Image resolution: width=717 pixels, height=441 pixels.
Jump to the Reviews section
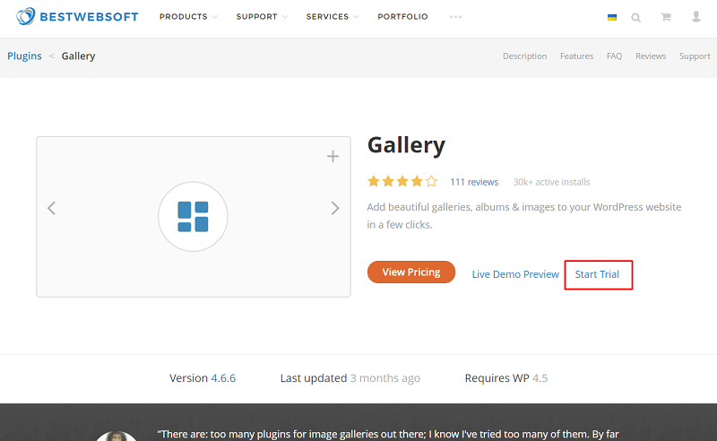tap(651, 56)
